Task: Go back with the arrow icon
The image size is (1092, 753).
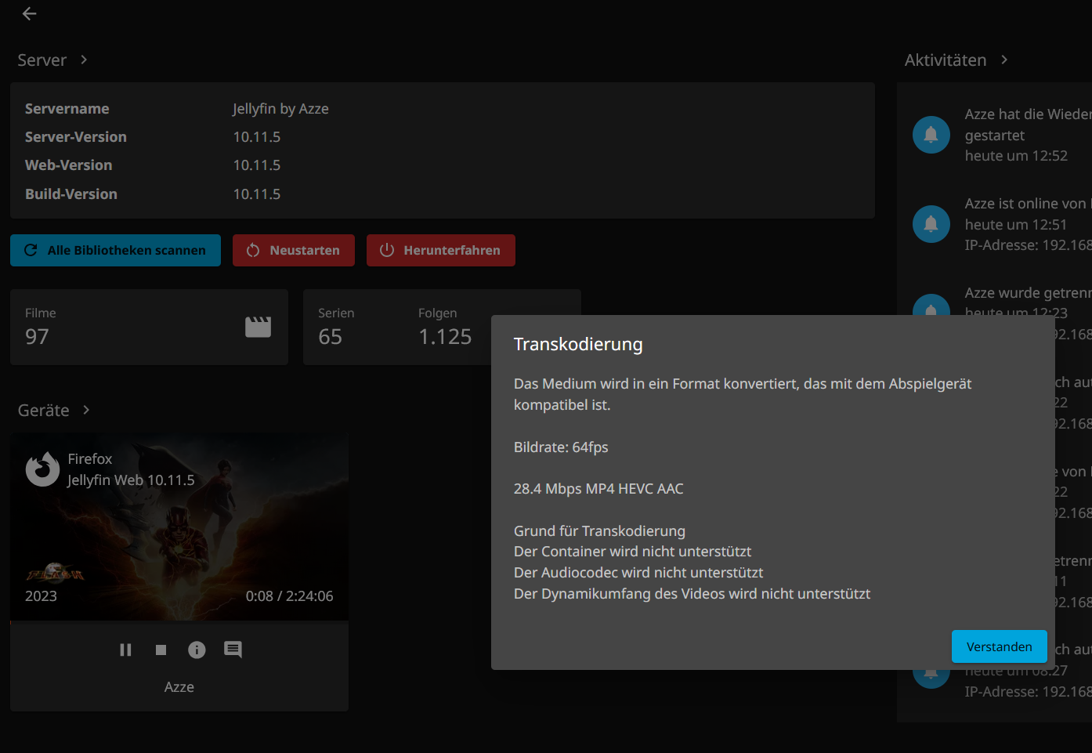Action: (x=30, y=14)
